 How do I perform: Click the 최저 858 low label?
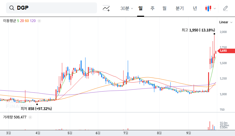click(x=36, y=108)
